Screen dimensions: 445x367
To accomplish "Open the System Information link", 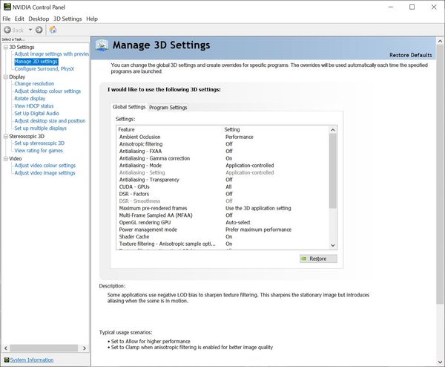I will click(32, 360).
